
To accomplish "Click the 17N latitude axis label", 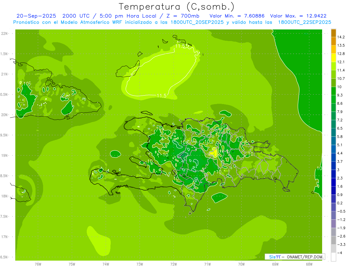I will click(x=4, y=237).
